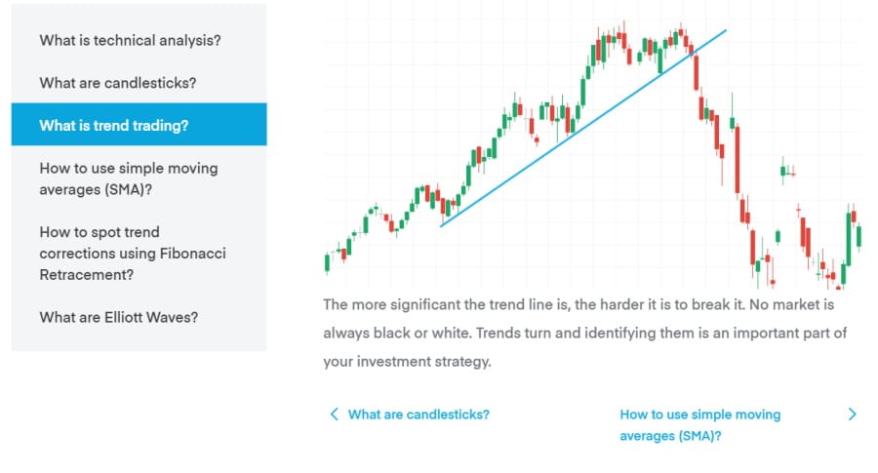Screen dimensions: 878x473
Task: Click the left chevron before 'What are candlesticks?'
Action: [334, 414]
